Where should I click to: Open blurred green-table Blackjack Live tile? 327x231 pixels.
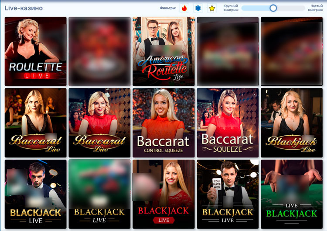[x=99, y=194]
